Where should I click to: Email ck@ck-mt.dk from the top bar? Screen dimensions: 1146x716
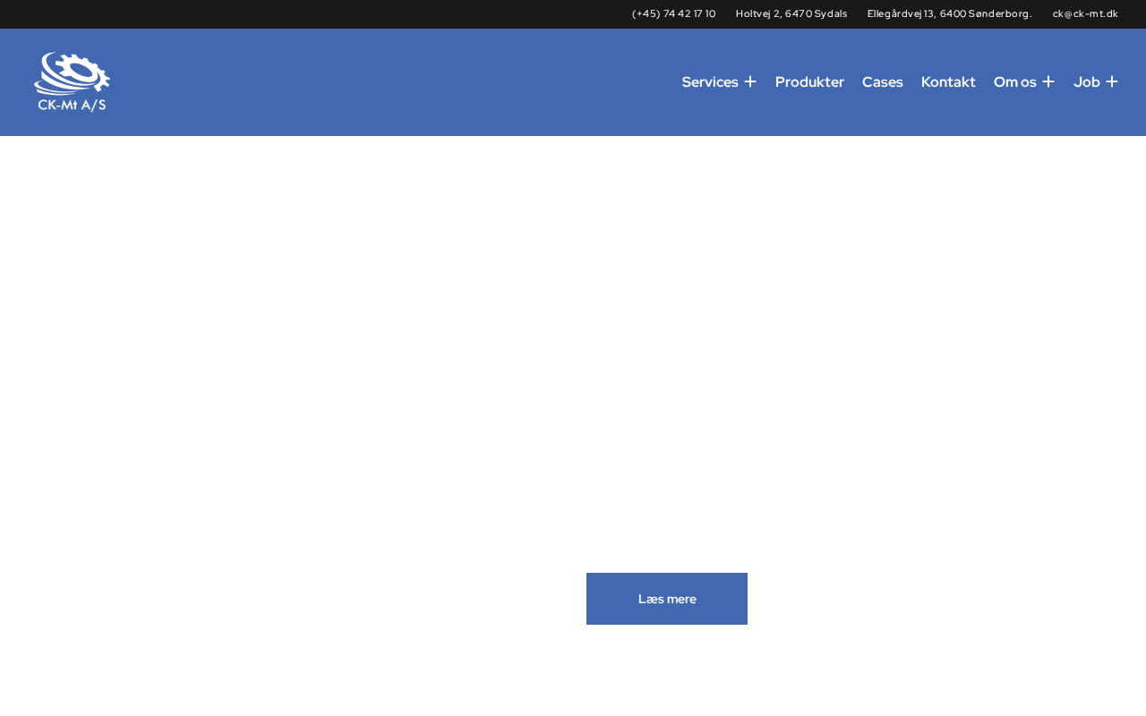(1085, 13)
